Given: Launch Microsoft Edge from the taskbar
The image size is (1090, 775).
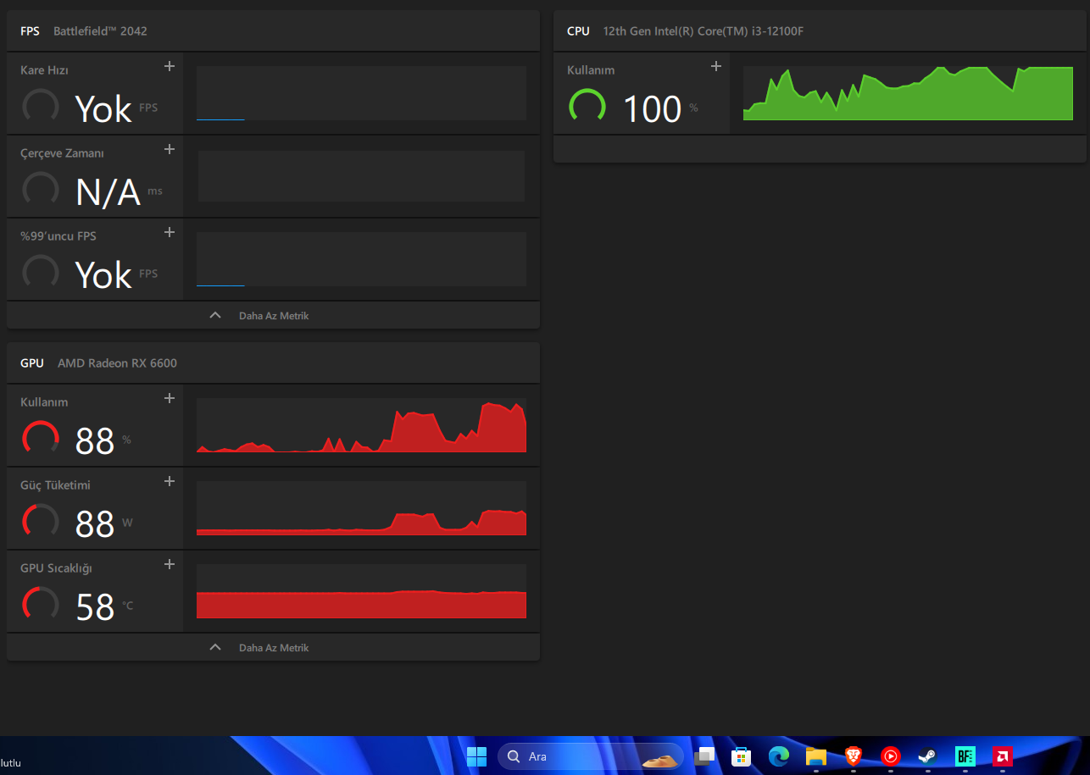Looking at the screenshot, I should pos(779,756).
